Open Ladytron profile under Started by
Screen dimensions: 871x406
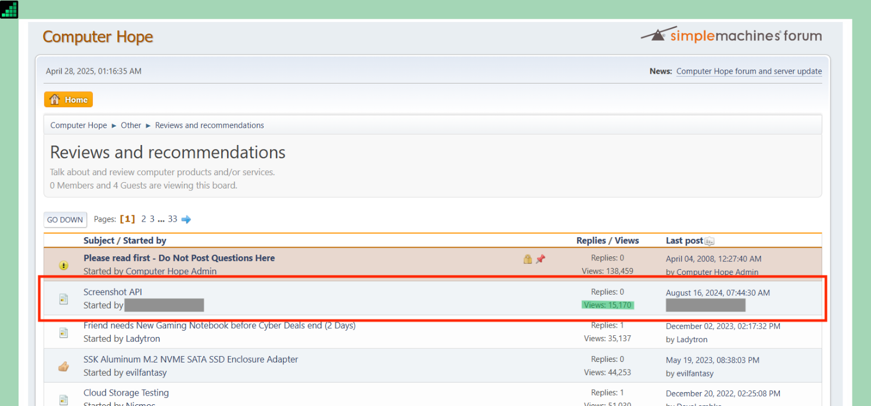click(143, 339)
